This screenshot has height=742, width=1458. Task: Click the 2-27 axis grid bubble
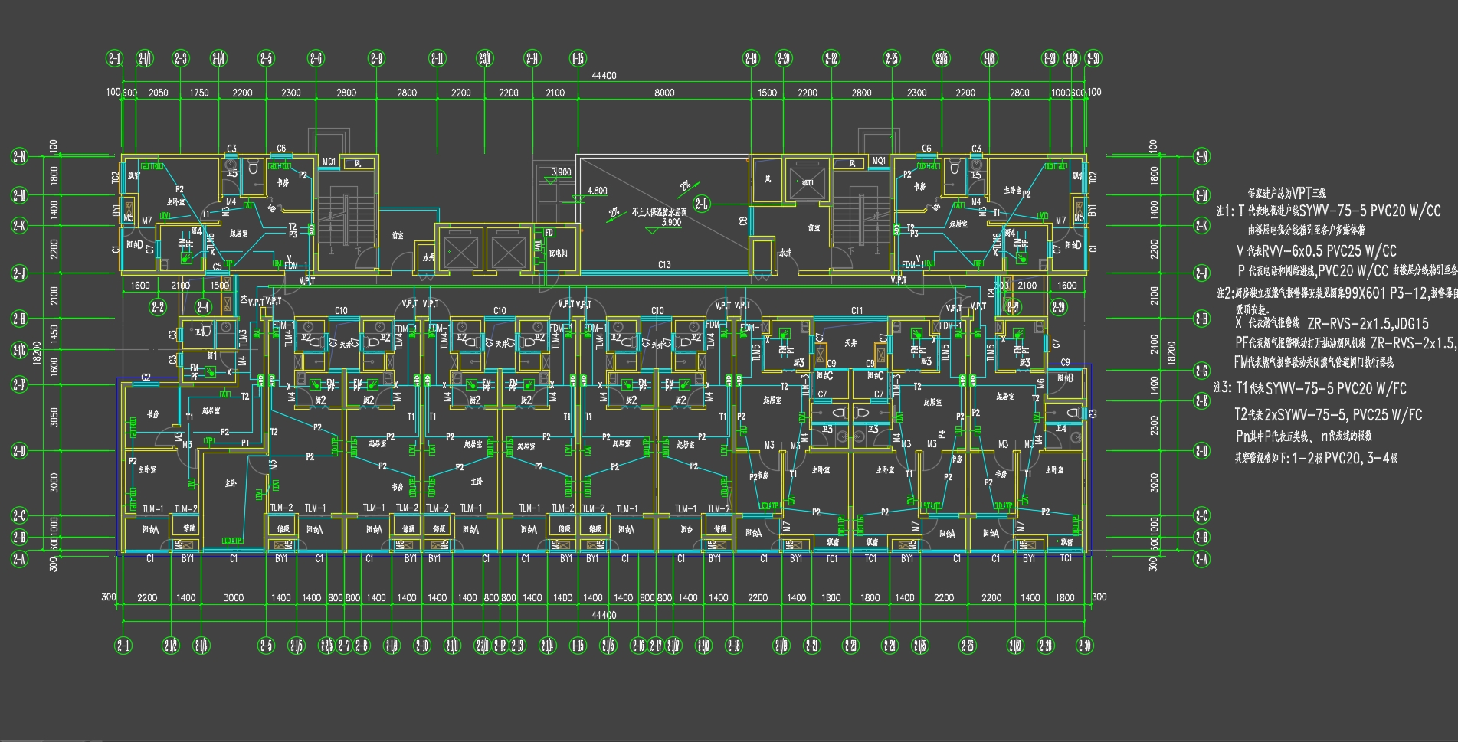pos(1013,307)
